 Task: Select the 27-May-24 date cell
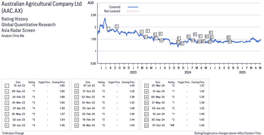pos(158,102)
